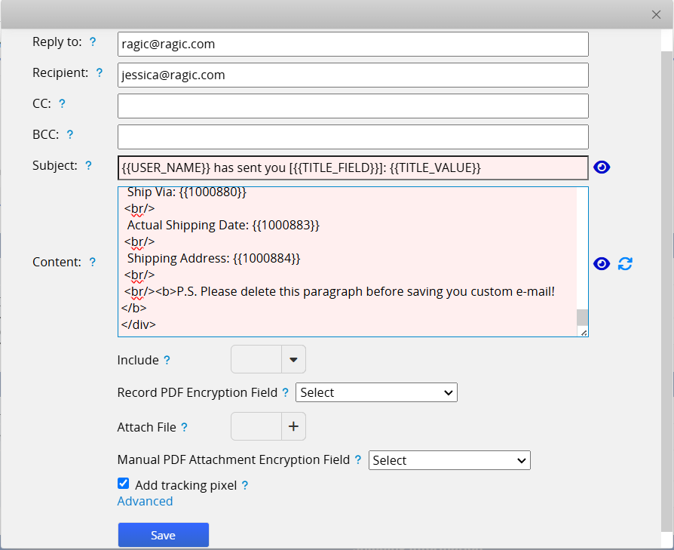Click the Save button
This screenshot has height=550, width=674.
(163, 535)
